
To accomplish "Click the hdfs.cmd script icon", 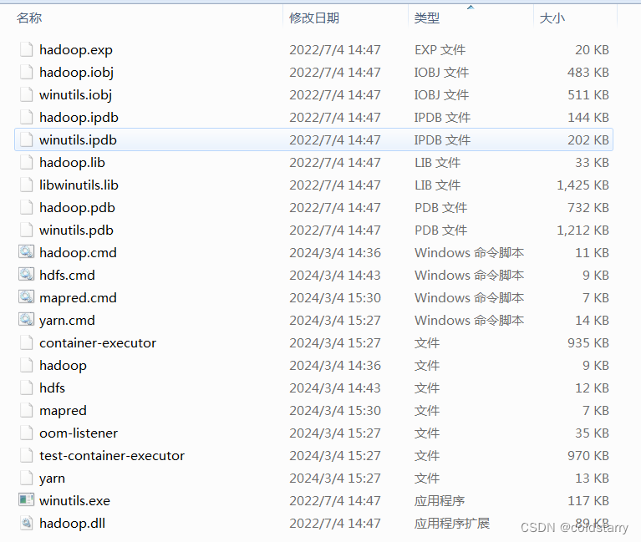I will pyautogui.click(x=27, y=274).
